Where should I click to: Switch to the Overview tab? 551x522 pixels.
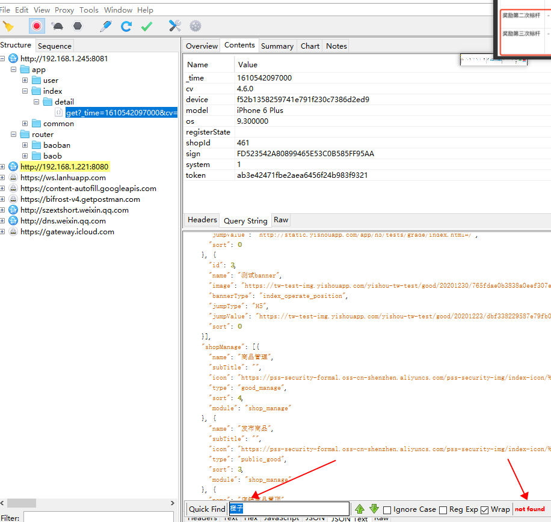202,46
